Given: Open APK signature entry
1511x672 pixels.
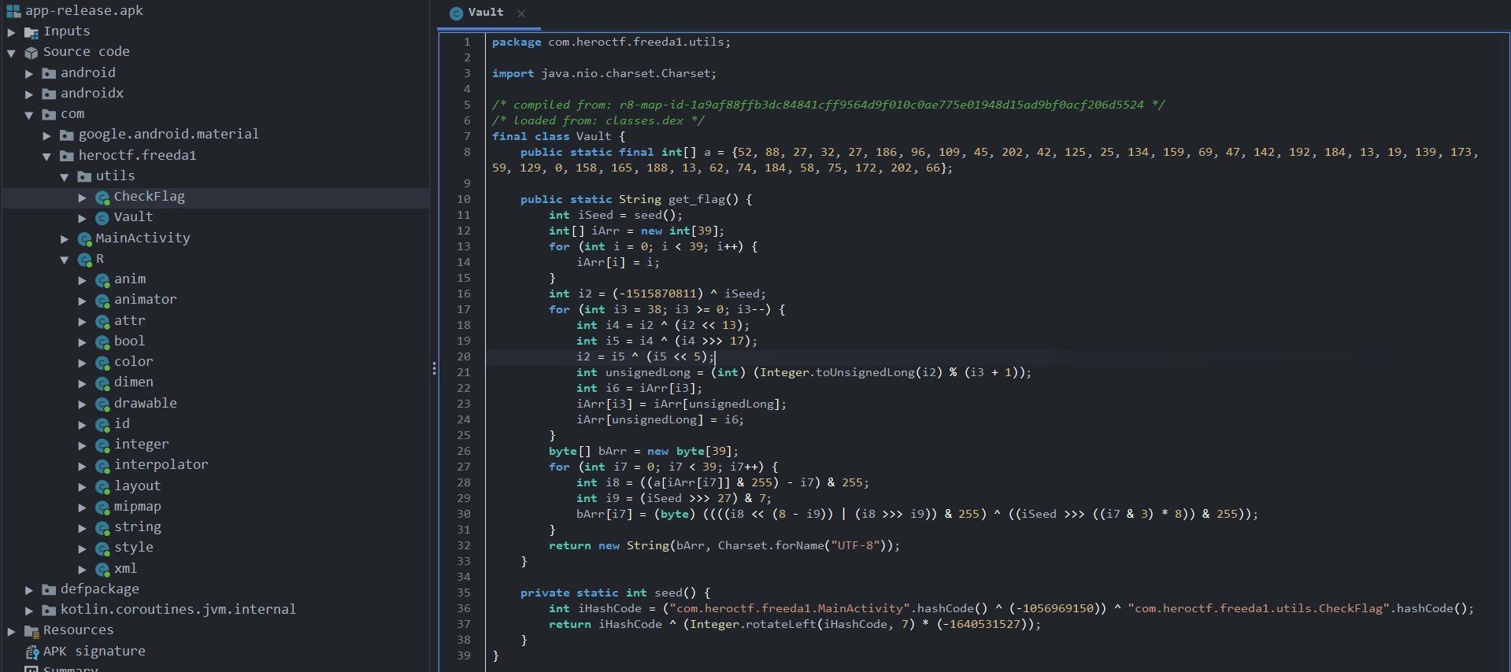Looking at the screenshot, I should [x=94, y=652].
